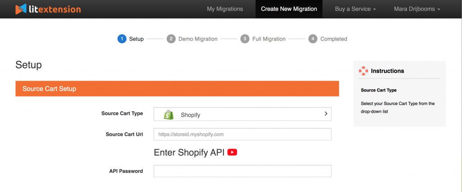
Task: Click the step 3 Full Migration circle
Action: click(x=245, y=39)
